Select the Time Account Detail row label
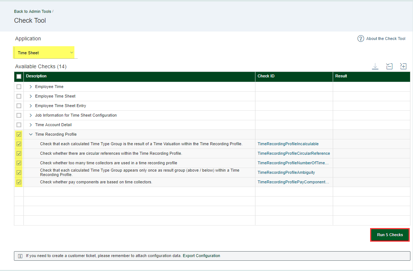Image resolution: width=413 pixels, height=271 pixels. click(x=53, y=125)
